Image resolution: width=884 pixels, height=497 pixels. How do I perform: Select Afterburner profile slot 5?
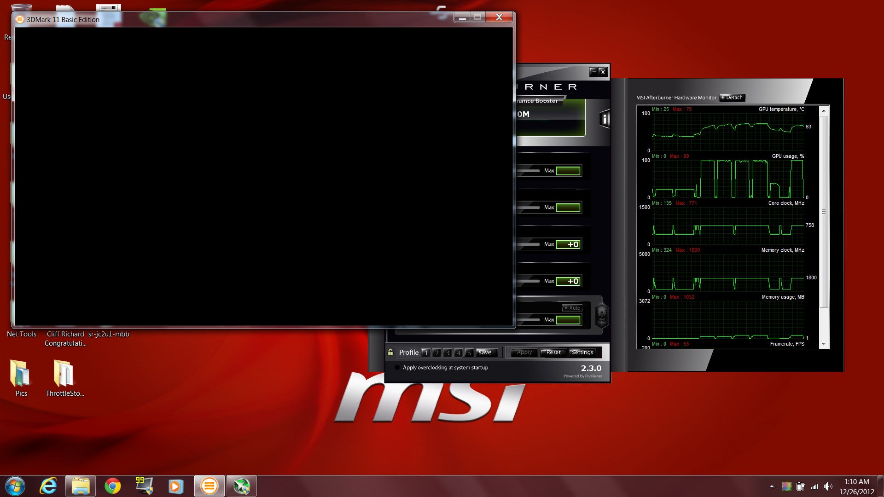pyautogui.click(x=469, y=353)
